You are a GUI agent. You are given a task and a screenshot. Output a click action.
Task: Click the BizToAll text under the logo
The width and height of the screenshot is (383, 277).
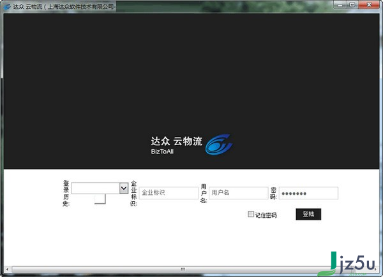click(162, 152)
